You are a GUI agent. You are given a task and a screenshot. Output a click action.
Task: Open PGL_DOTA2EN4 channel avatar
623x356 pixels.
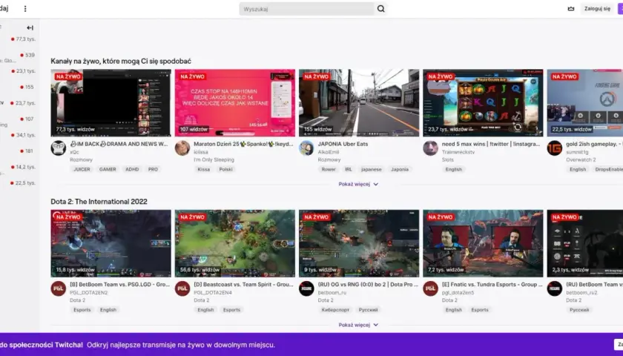pos(182,289)
